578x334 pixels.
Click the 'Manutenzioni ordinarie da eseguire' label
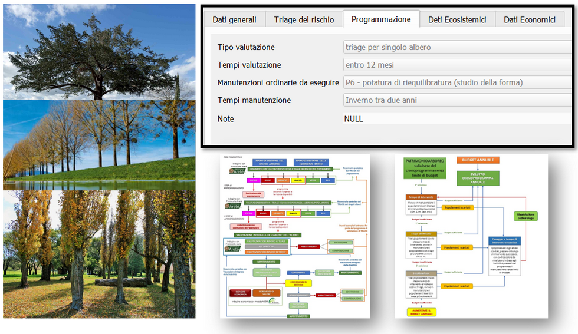[278, 82]
